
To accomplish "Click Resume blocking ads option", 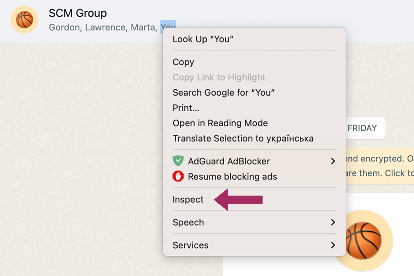I will point(232,176).
